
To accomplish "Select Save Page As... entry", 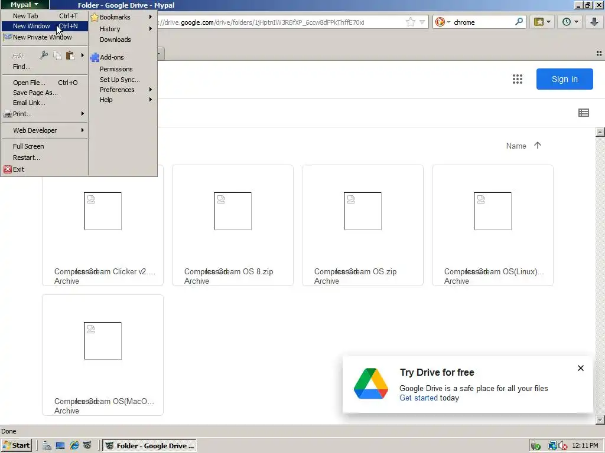I will pyautogui.click(x=45, y=93).
